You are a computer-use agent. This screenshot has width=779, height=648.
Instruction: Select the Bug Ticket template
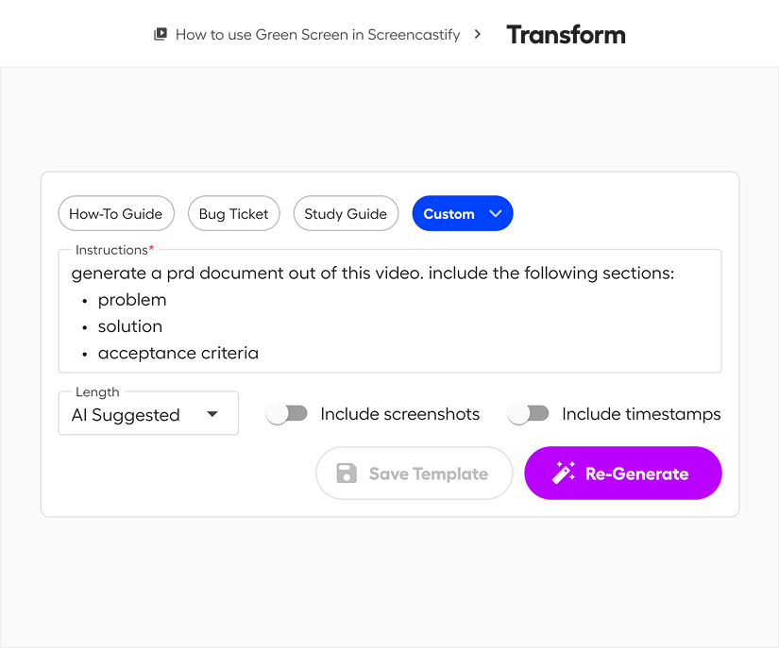(233, 213)
